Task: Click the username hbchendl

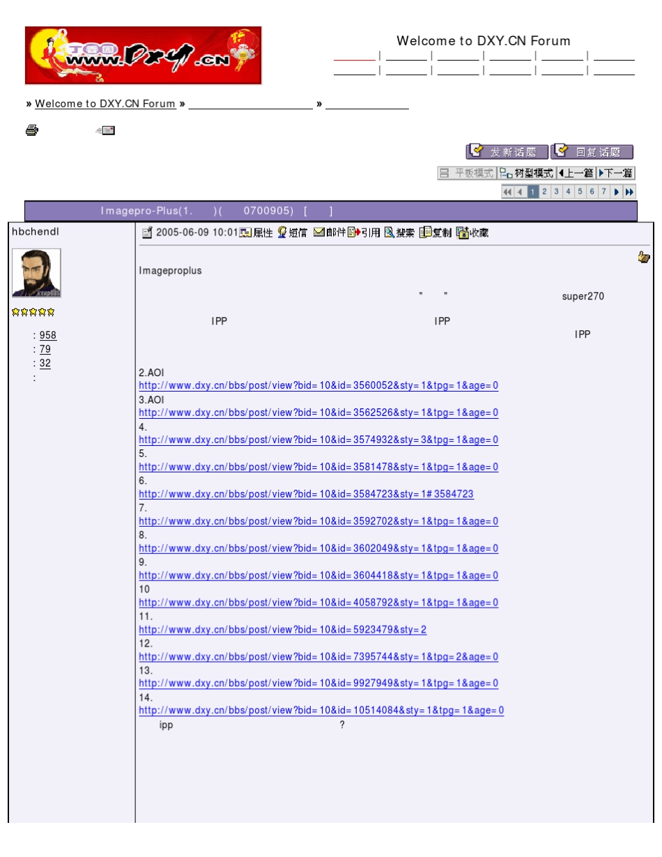Action: (x=36, y=231)
